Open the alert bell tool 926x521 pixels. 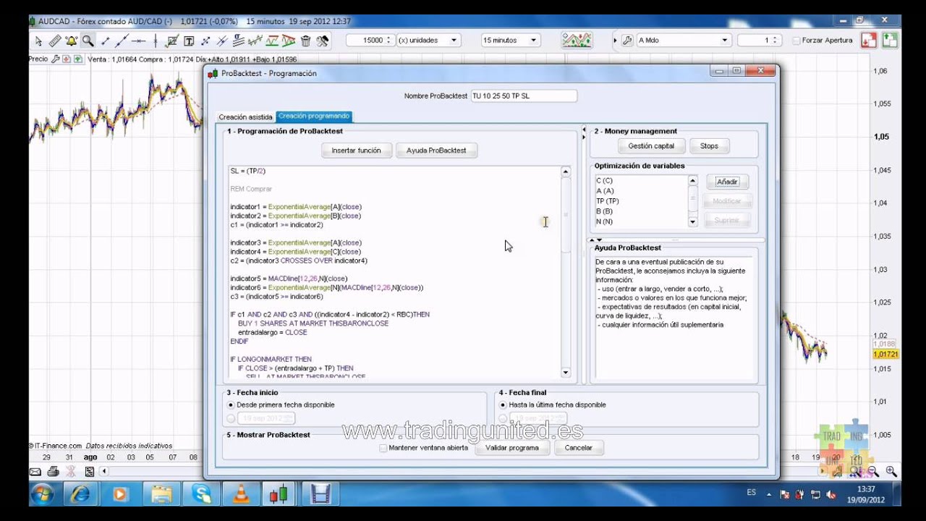(x=71, y=41)
